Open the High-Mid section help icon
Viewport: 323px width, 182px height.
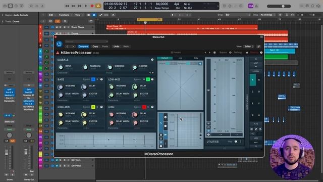pos(101,107)
